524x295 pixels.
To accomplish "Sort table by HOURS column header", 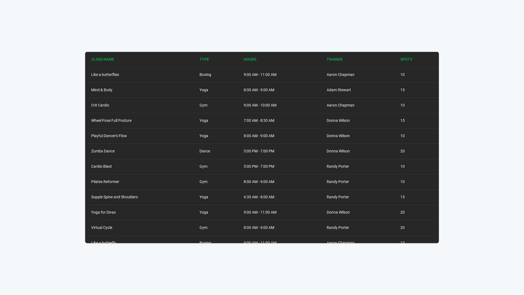I will pyautogui.click(x=250, y=59).
